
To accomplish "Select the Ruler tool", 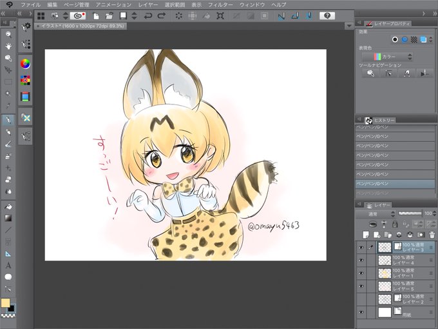I will (8, 254).
